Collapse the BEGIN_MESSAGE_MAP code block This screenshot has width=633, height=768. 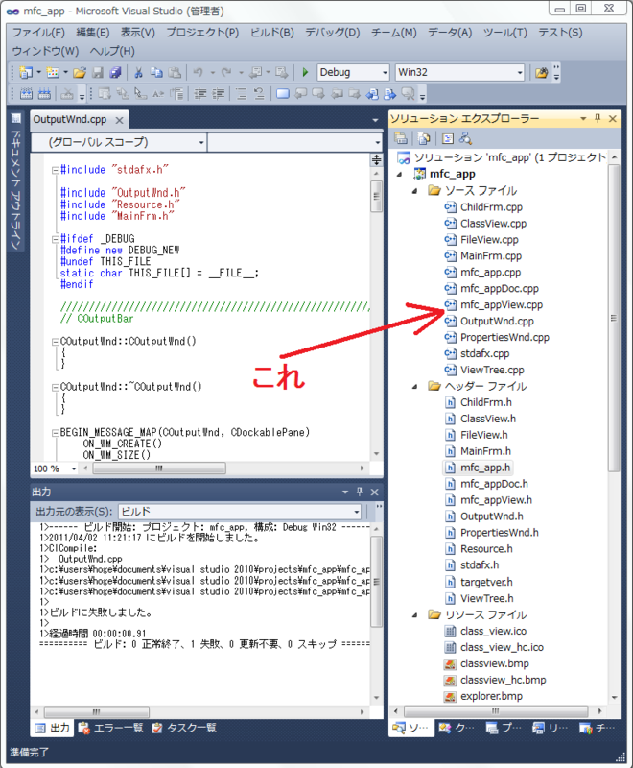(56, 433)
